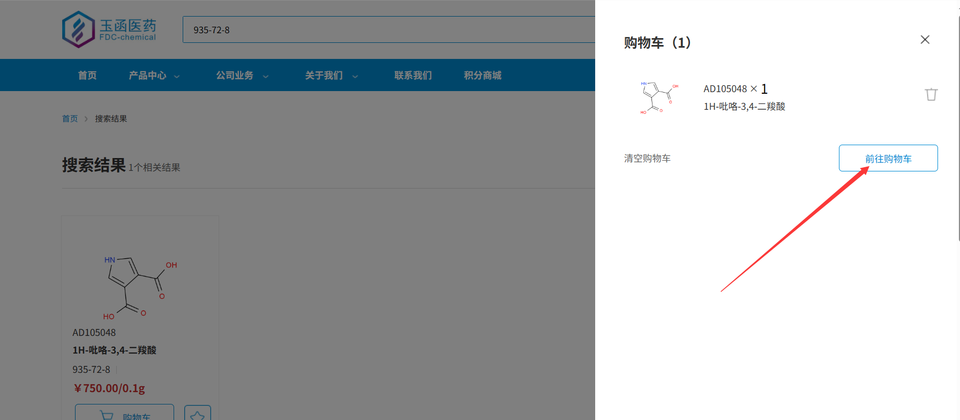Open the 产品中心 nav menu
The image size is (960, 420).
(x=147, y=75)
